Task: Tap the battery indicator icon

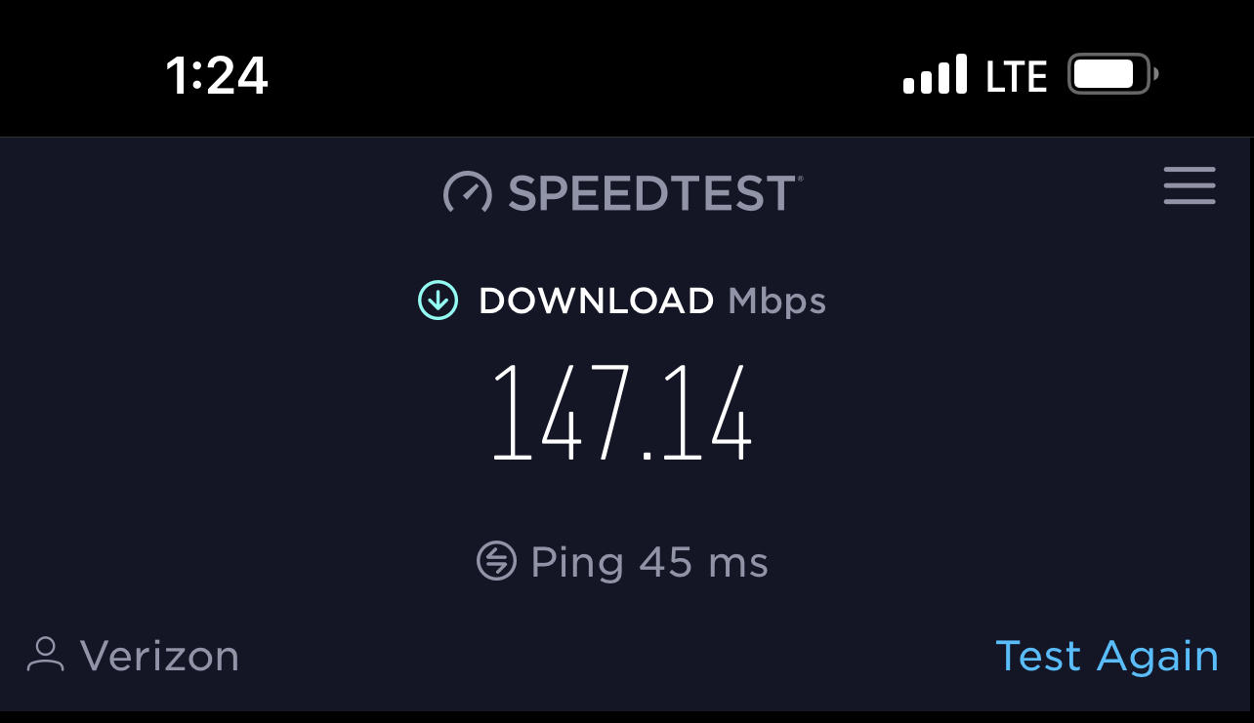Action: pyautogui.click(x=1113, y=74)
